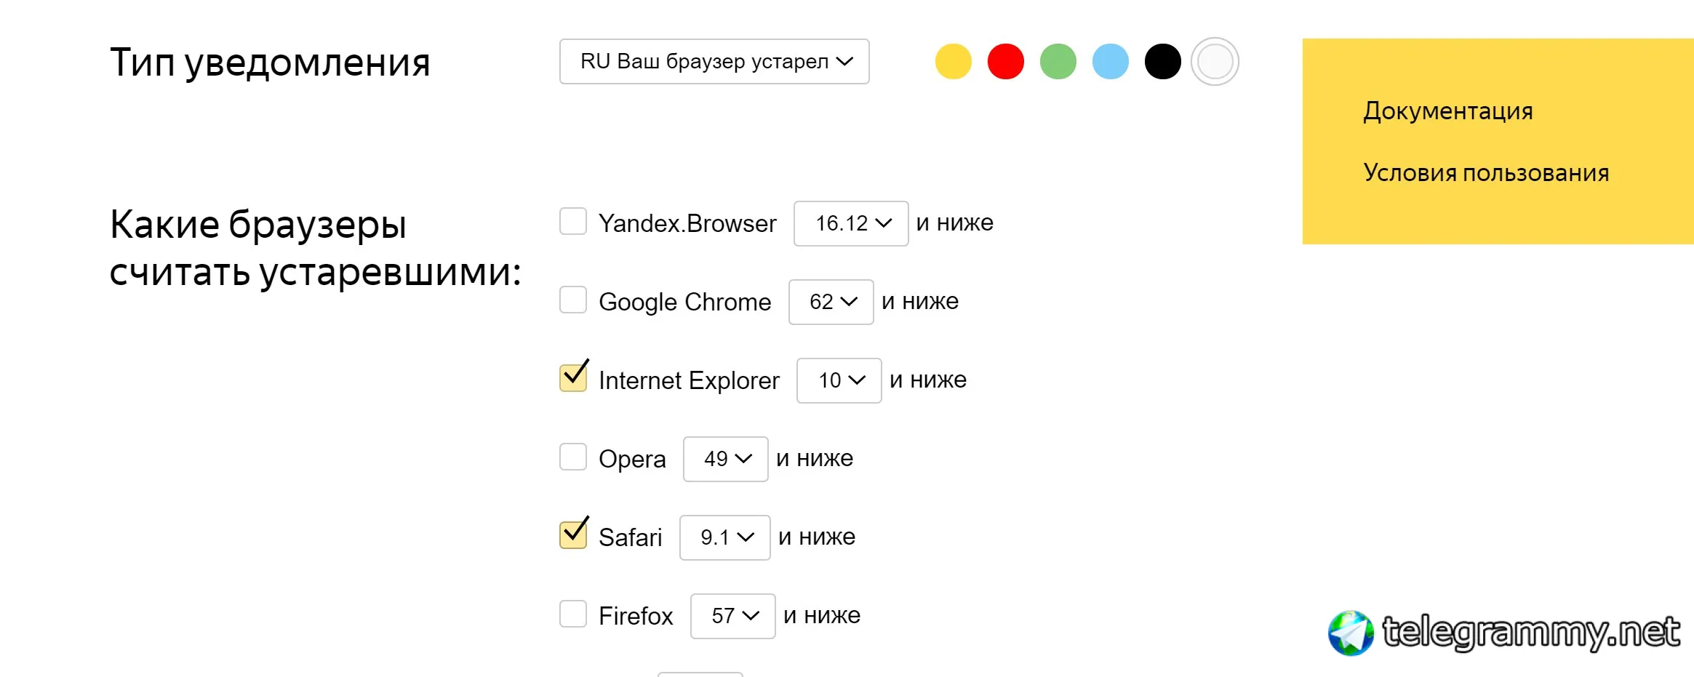
Task: Enable the Yandex.Browser checkbox
Action: (573, 221)
